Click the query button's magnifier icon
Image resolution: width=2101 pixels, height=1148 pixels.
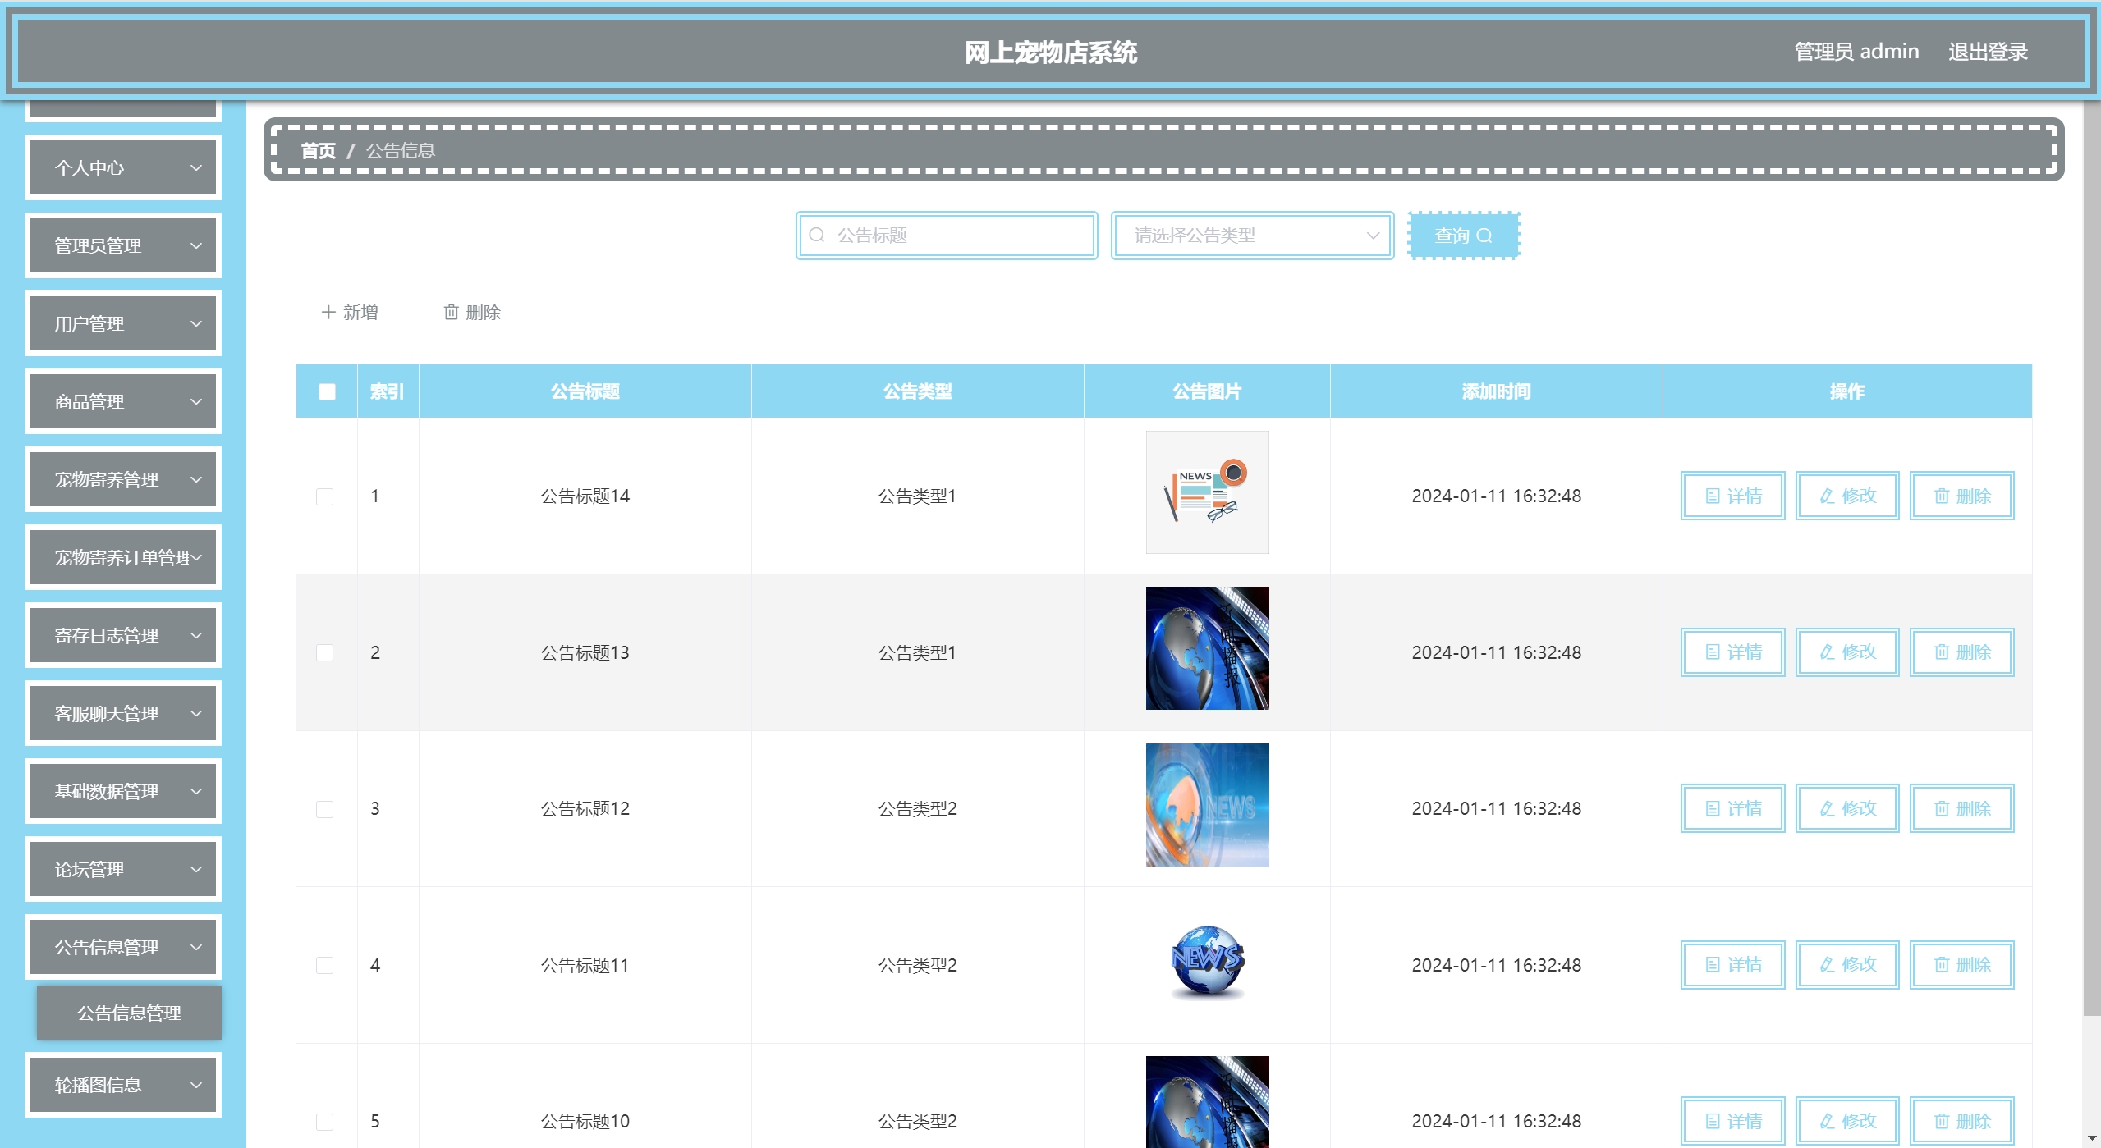(x=1484, y=236)
